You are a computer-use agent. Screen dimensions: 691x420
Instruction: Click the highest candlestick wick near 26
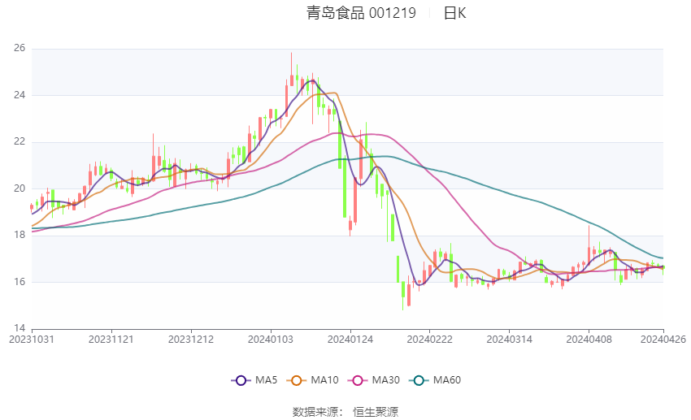[292, 55]
